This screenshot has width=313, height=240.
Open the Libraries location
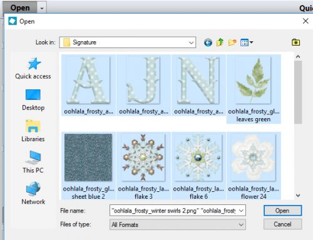click(x=33, y=131)
